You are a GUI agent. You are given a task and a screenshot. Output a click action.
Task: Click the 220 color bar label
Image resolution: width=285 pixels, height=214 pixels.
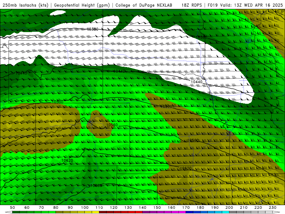(258, 208)
